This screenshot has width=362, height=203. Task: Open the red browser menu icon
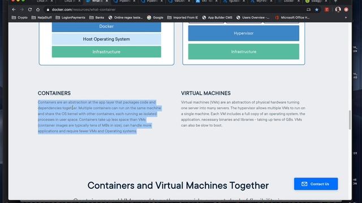346,10
